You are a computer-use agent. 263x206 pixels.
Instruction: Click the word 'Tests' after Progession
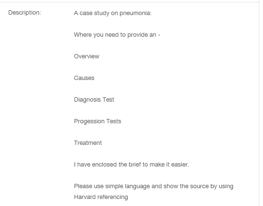pos(114,121)
